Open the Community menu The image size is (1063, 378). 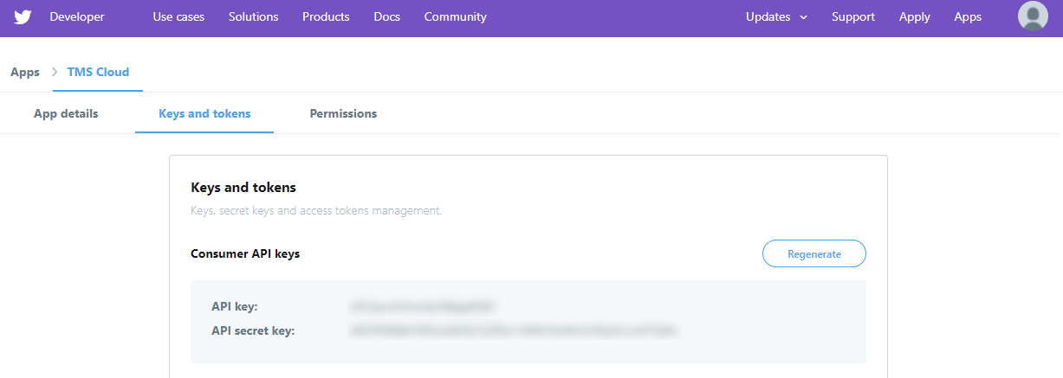tap(456, 17)
